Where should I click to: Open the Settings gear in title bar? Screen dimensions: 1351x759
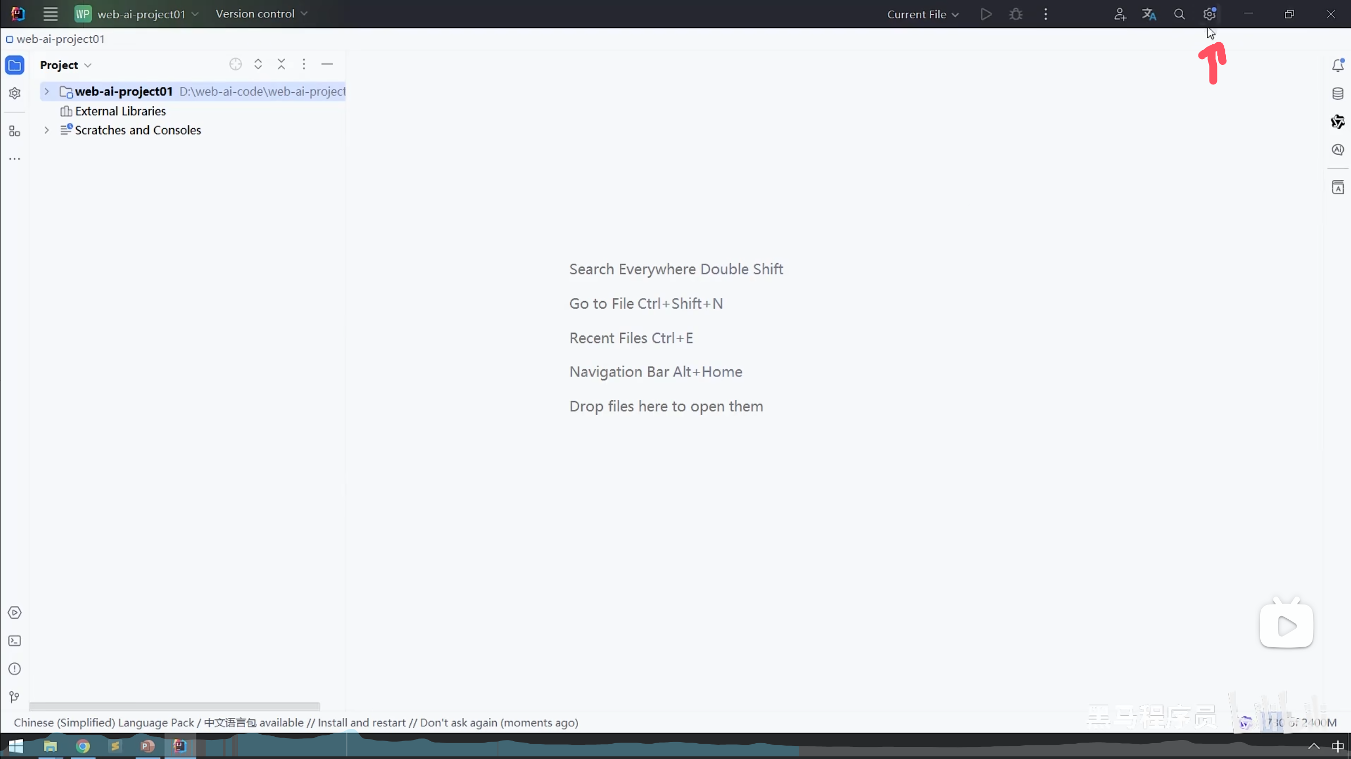pos(1209,14)
